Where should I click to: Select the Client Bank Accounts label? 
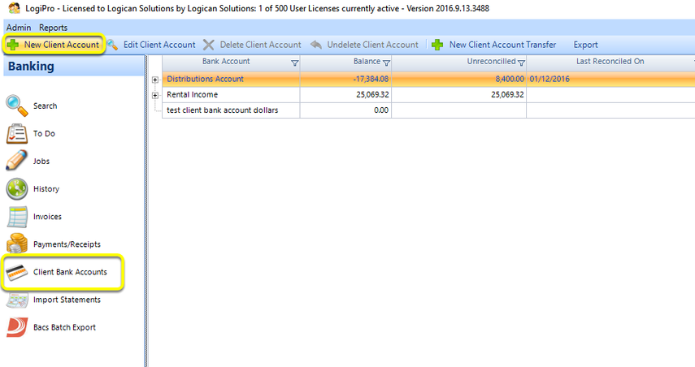(70, 272)
